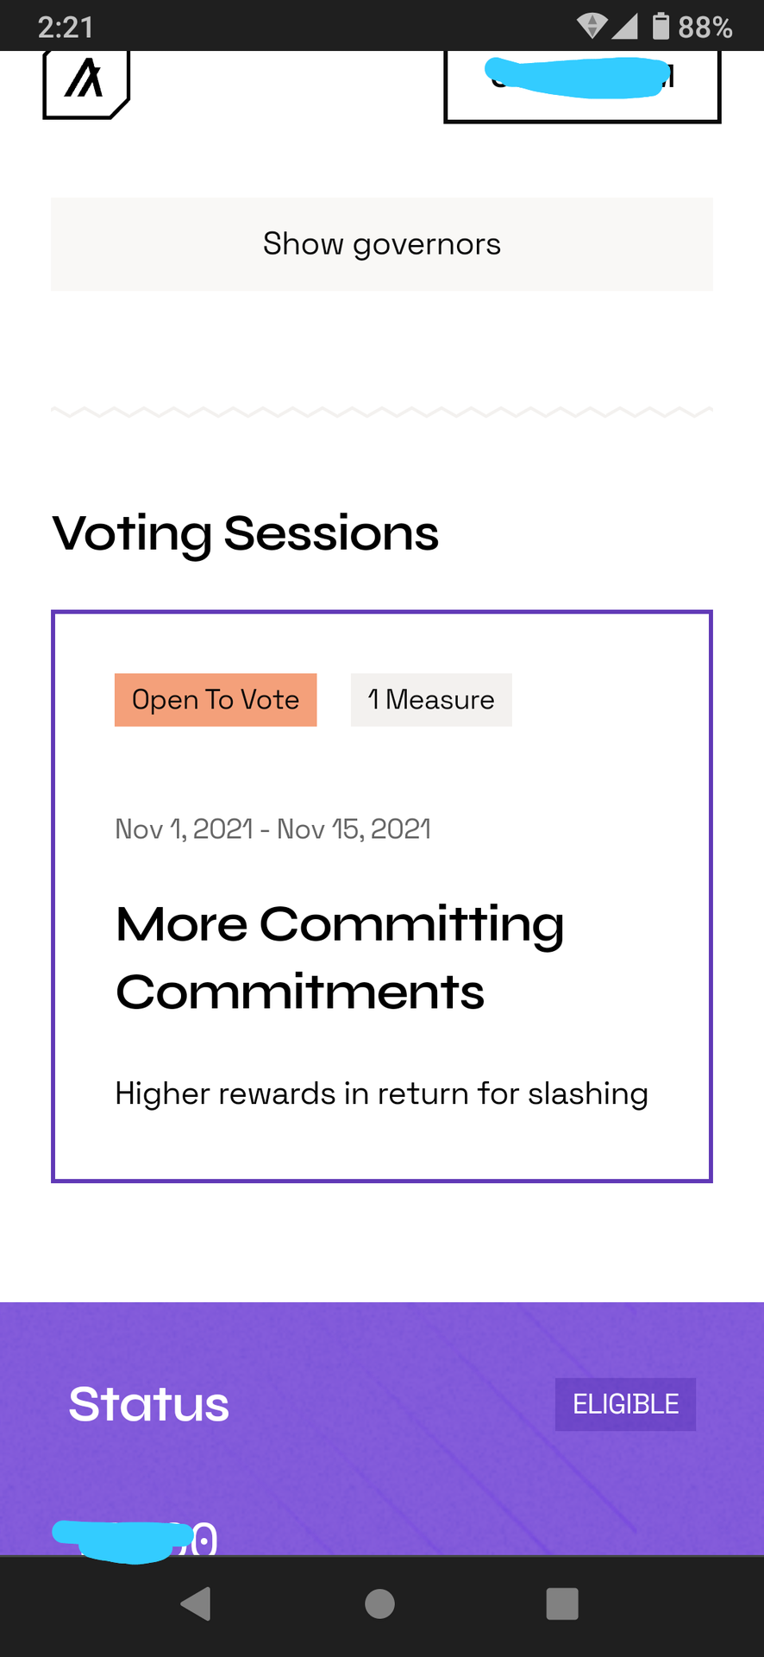The height and width of the screenshot is (1657, 764).
Task: Tap the redacted amount under Status
Action: [135, 1539]
